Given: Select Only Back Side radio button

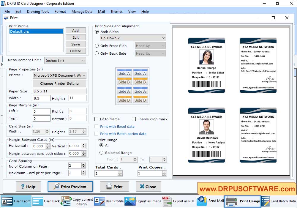Looking at the screenshot, I should 97,53.
